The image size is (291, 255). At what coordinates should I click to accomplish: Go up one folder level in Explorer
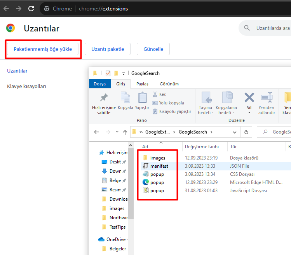125,132
